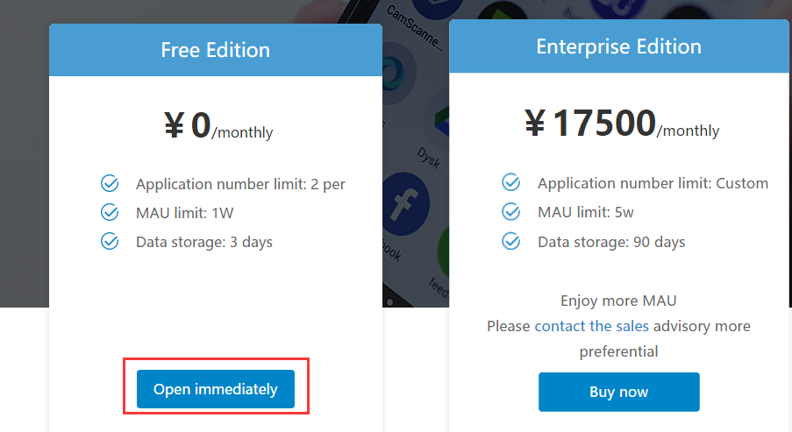Viewport: 792px width, 432px height.
Task: Click the Enjoy more MAU text
Action: pyautogui.click(x=618, y=301)
